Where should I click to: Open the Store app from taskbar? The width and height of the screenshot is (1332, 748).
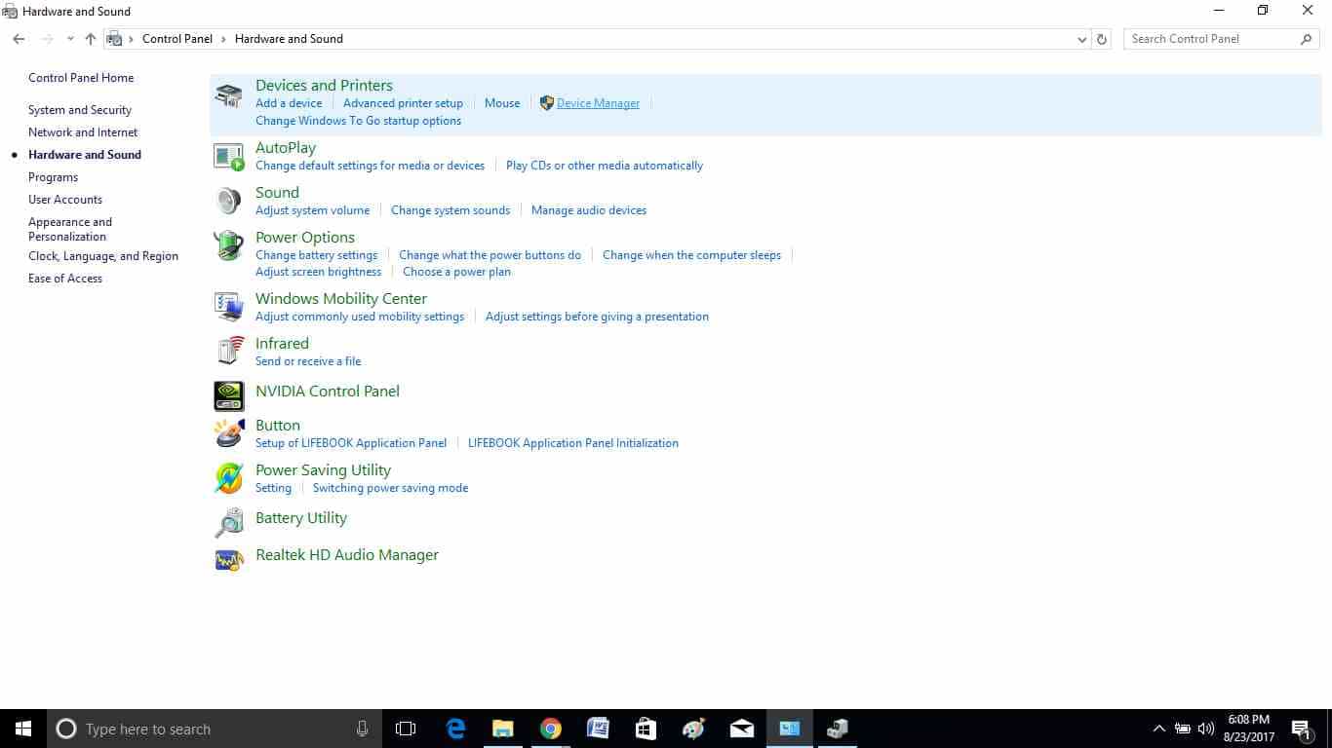[646, 729]
